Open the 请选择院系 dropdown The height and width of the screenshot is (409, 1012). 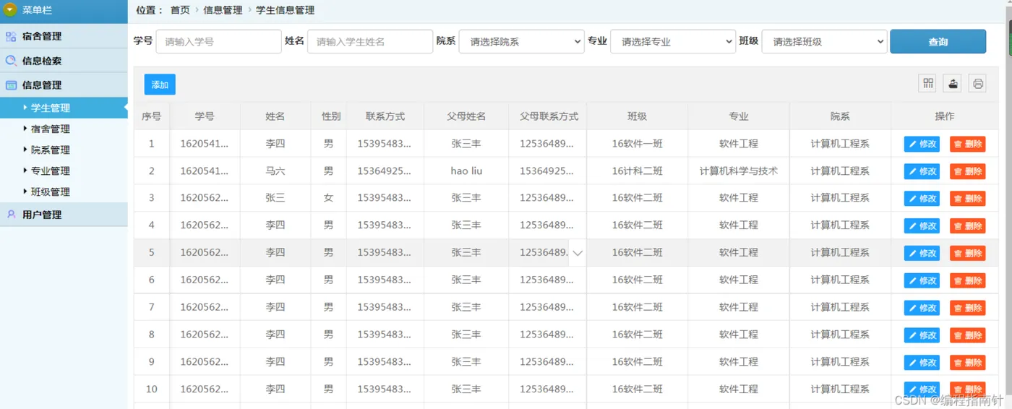pyautogui.click(x=521, y=41)
